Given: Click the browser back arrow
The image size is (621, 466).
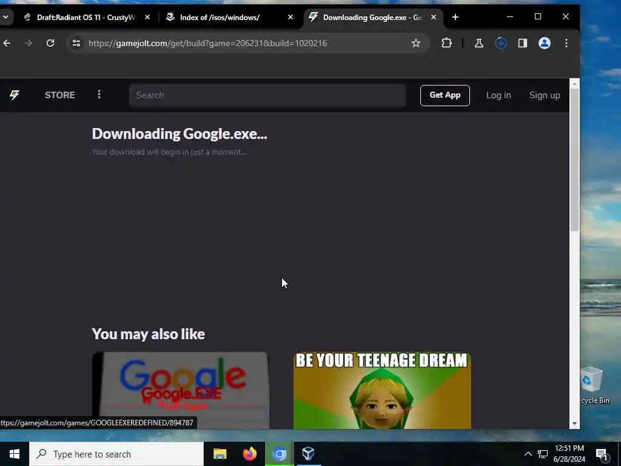Looking at the screenshot, I should [x=7, y=43].
